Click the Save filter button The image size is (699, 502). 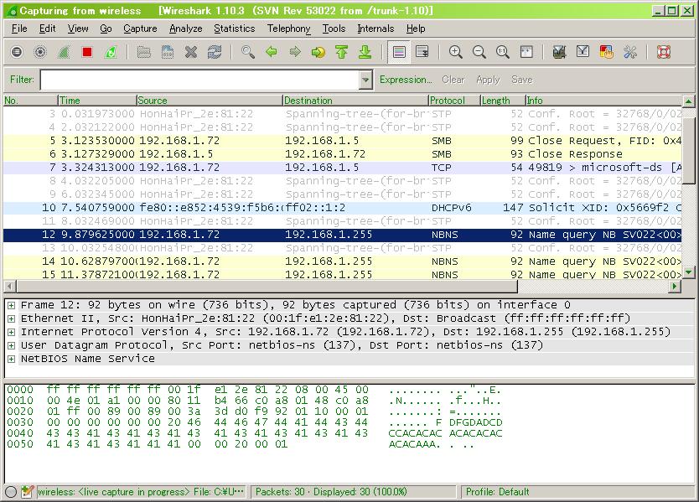(522, 80)
